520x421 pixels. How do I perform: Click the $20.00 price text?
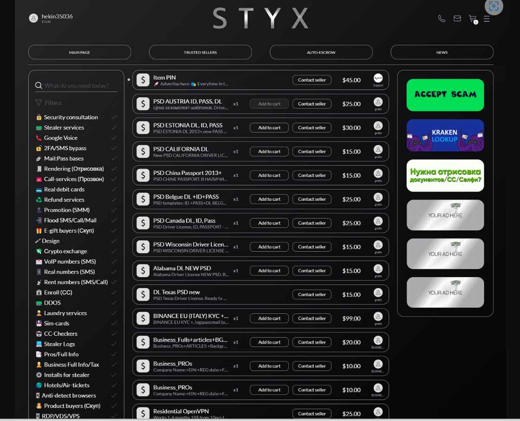351,343
